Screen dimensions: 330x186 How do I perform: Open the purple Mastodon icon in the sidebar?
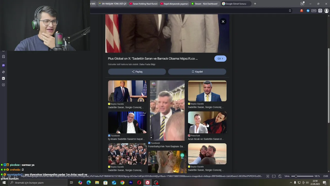(x=3, y=65)
